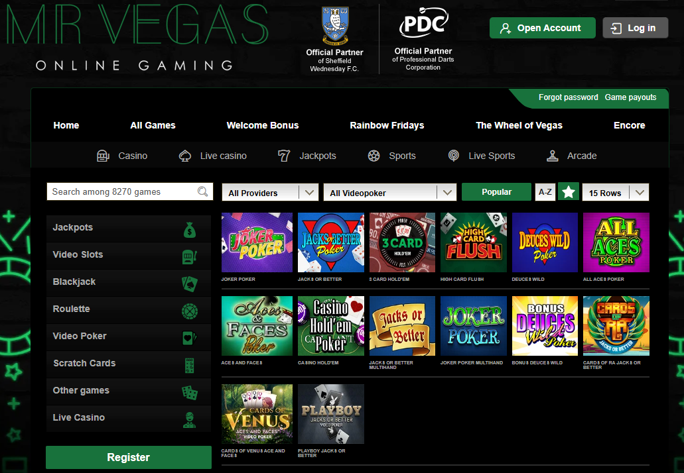Screen dimensions: 684x473
Task: Sort games by Popular
Action: tap(496, 191)
